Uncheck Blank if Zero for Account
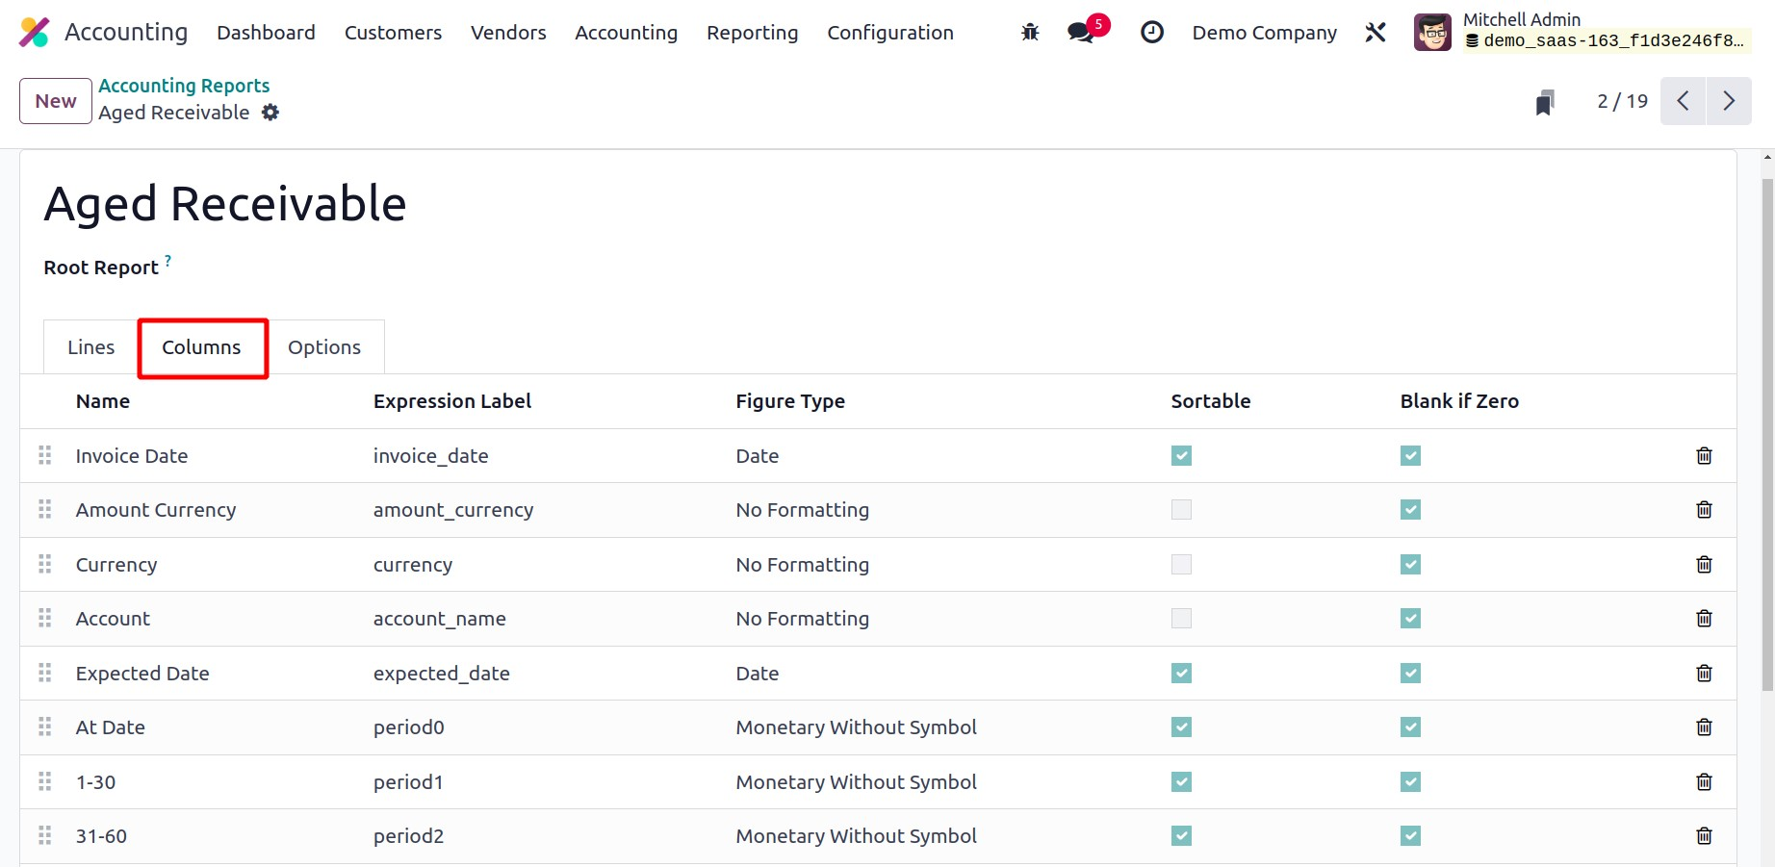The height and width of the screenshot is (867, 1775). 1410,619
